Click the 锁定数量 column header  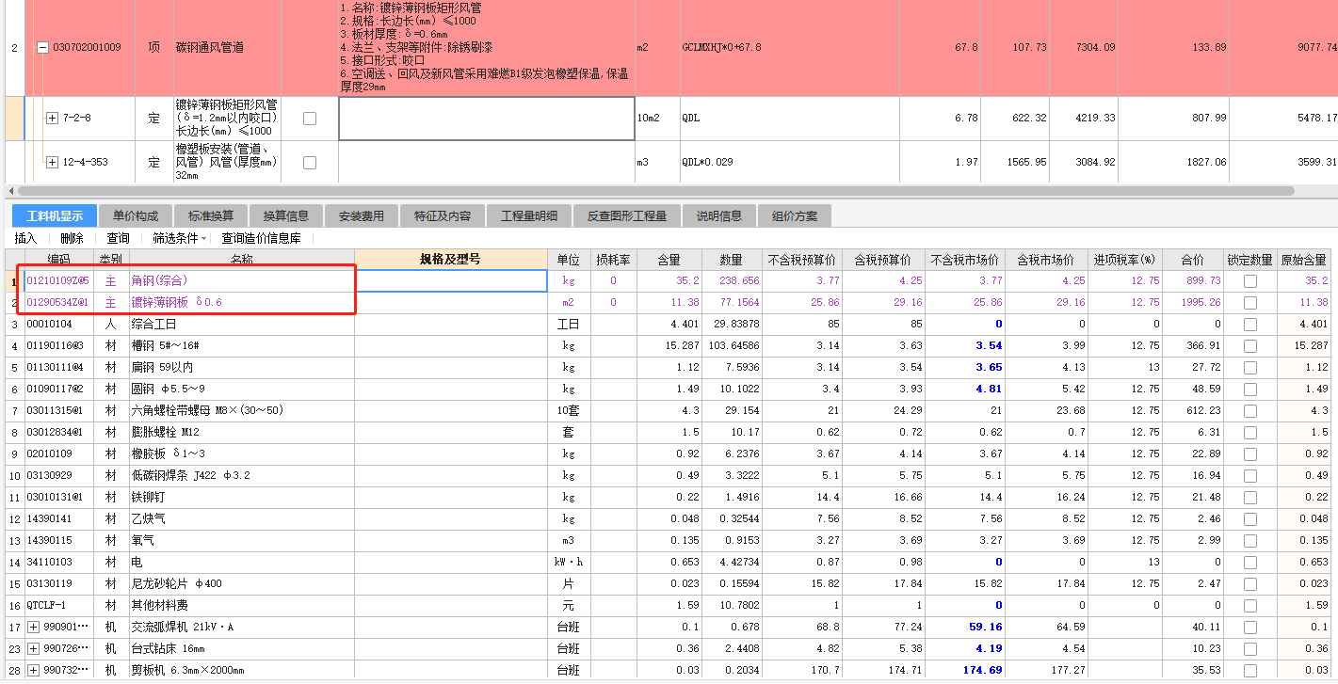[1250, 259]
